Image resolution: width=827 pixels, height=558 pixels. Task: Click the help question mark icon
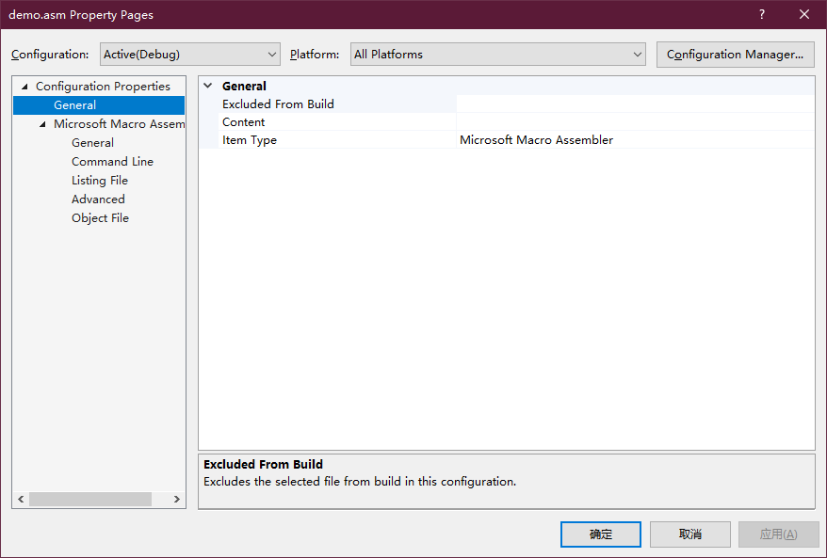[x=761, y=14]
